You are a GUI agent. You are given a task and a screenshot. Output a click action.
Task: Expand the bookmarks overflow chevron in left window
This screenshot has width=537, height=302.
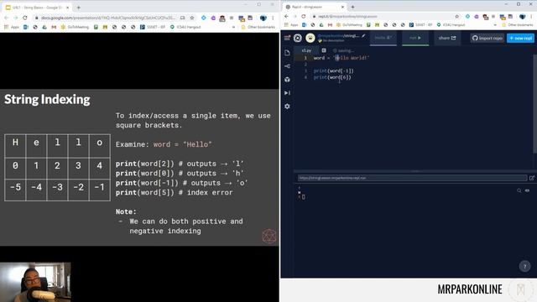[233, 27]
